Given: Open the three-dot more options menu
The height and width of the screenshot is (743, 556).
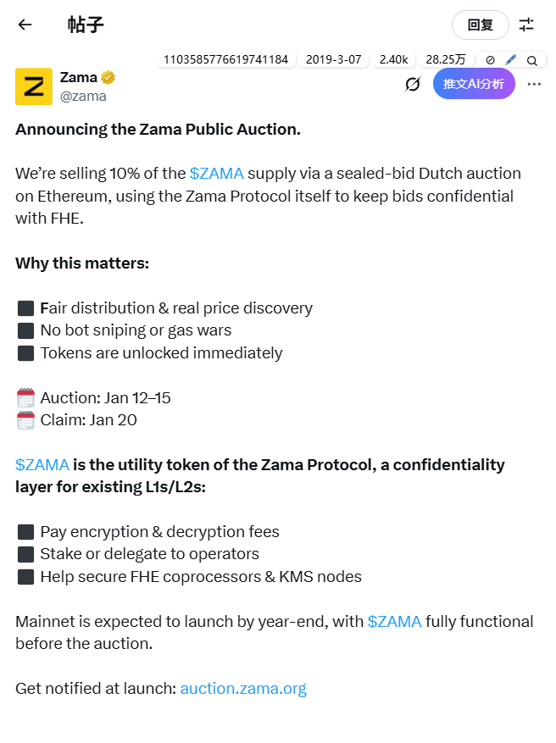Looking at the screenshot, I should [x=534, y=84].
